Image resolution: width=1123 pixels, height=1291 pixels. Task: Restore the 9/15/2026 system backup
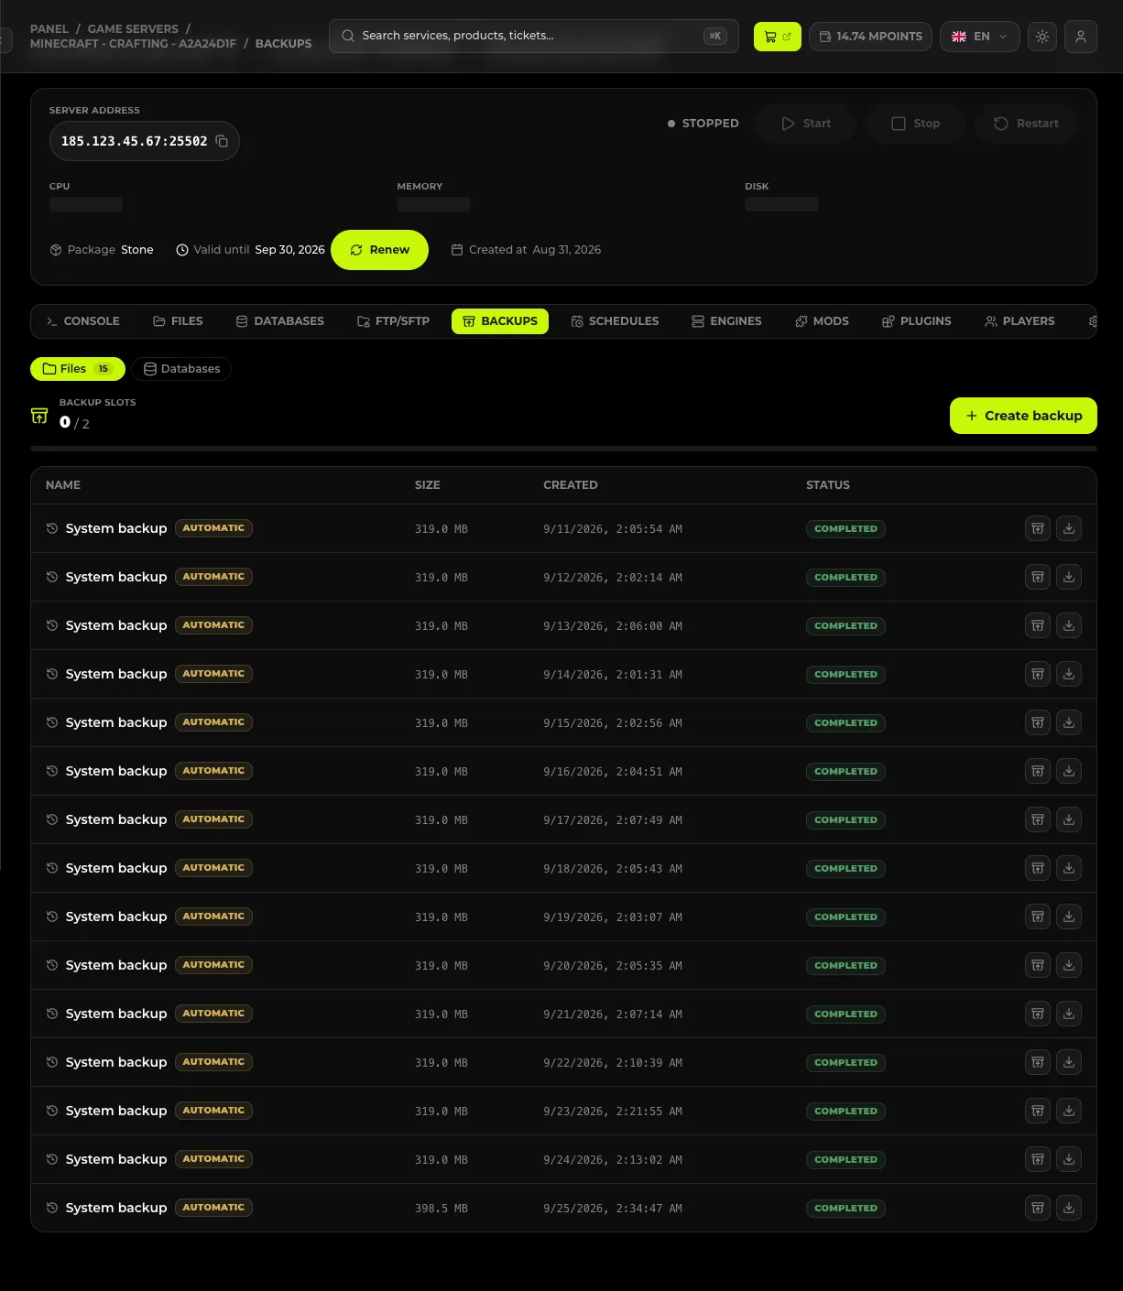(x=1038, y=722)
